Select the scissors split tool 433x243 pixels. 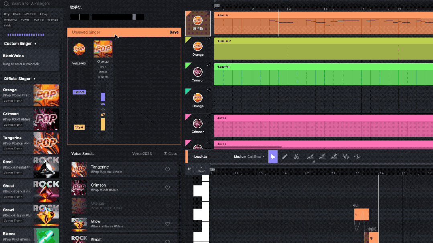pos(296,157)
